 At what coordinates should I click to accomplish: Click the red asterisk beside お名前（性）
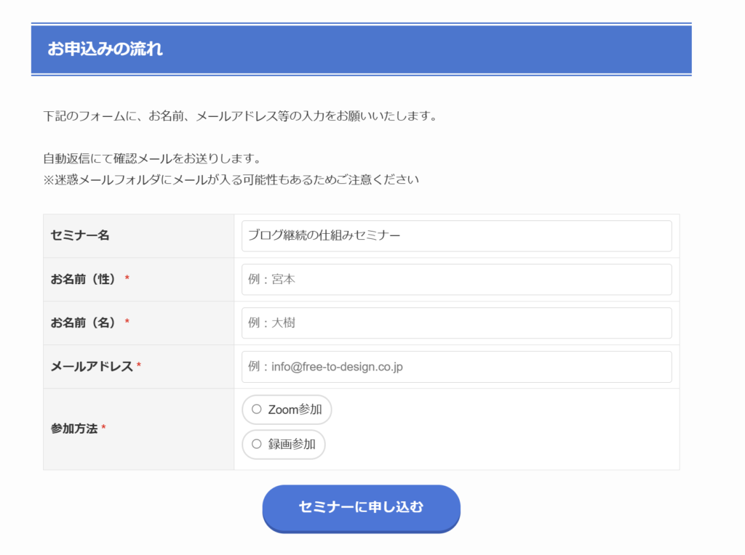pyautogui.click(x=127, y=280)
